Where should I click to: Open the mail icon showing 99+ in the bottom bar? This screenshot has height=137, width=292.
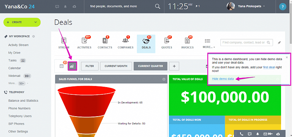point(268,134)
